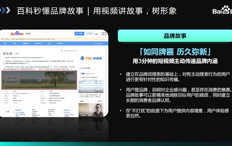The height and width of the screenshot is (146, 232).
Task: Click the blue 进入词条 button
Action: [79, 34]
